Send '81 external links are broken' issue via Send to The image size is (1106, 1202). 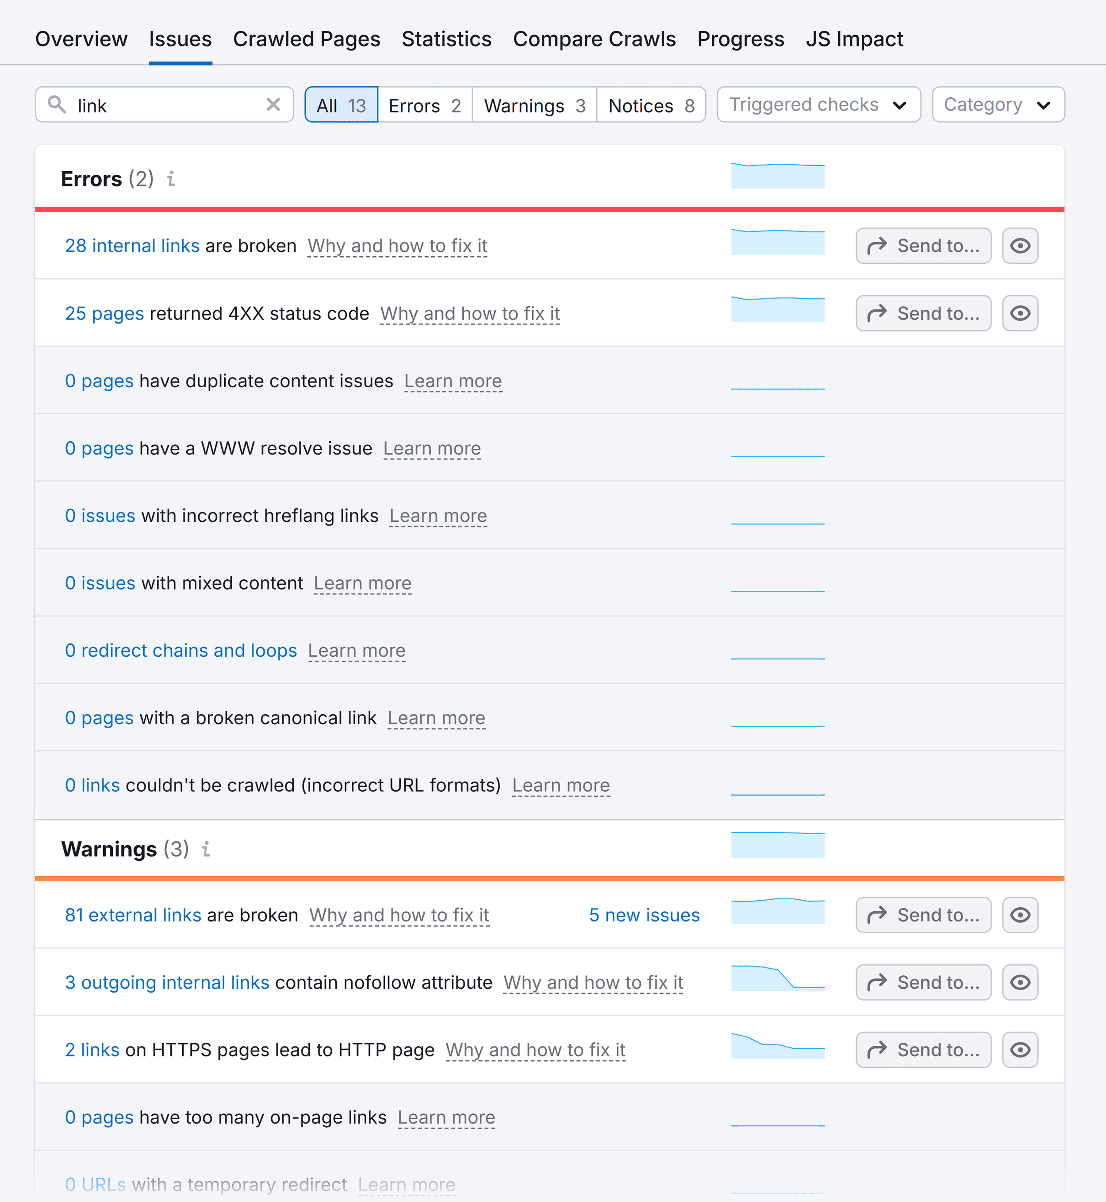click(x=923, y=915)
